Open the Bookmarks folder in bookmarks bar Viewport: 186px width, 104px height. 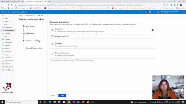pos(63,8)
